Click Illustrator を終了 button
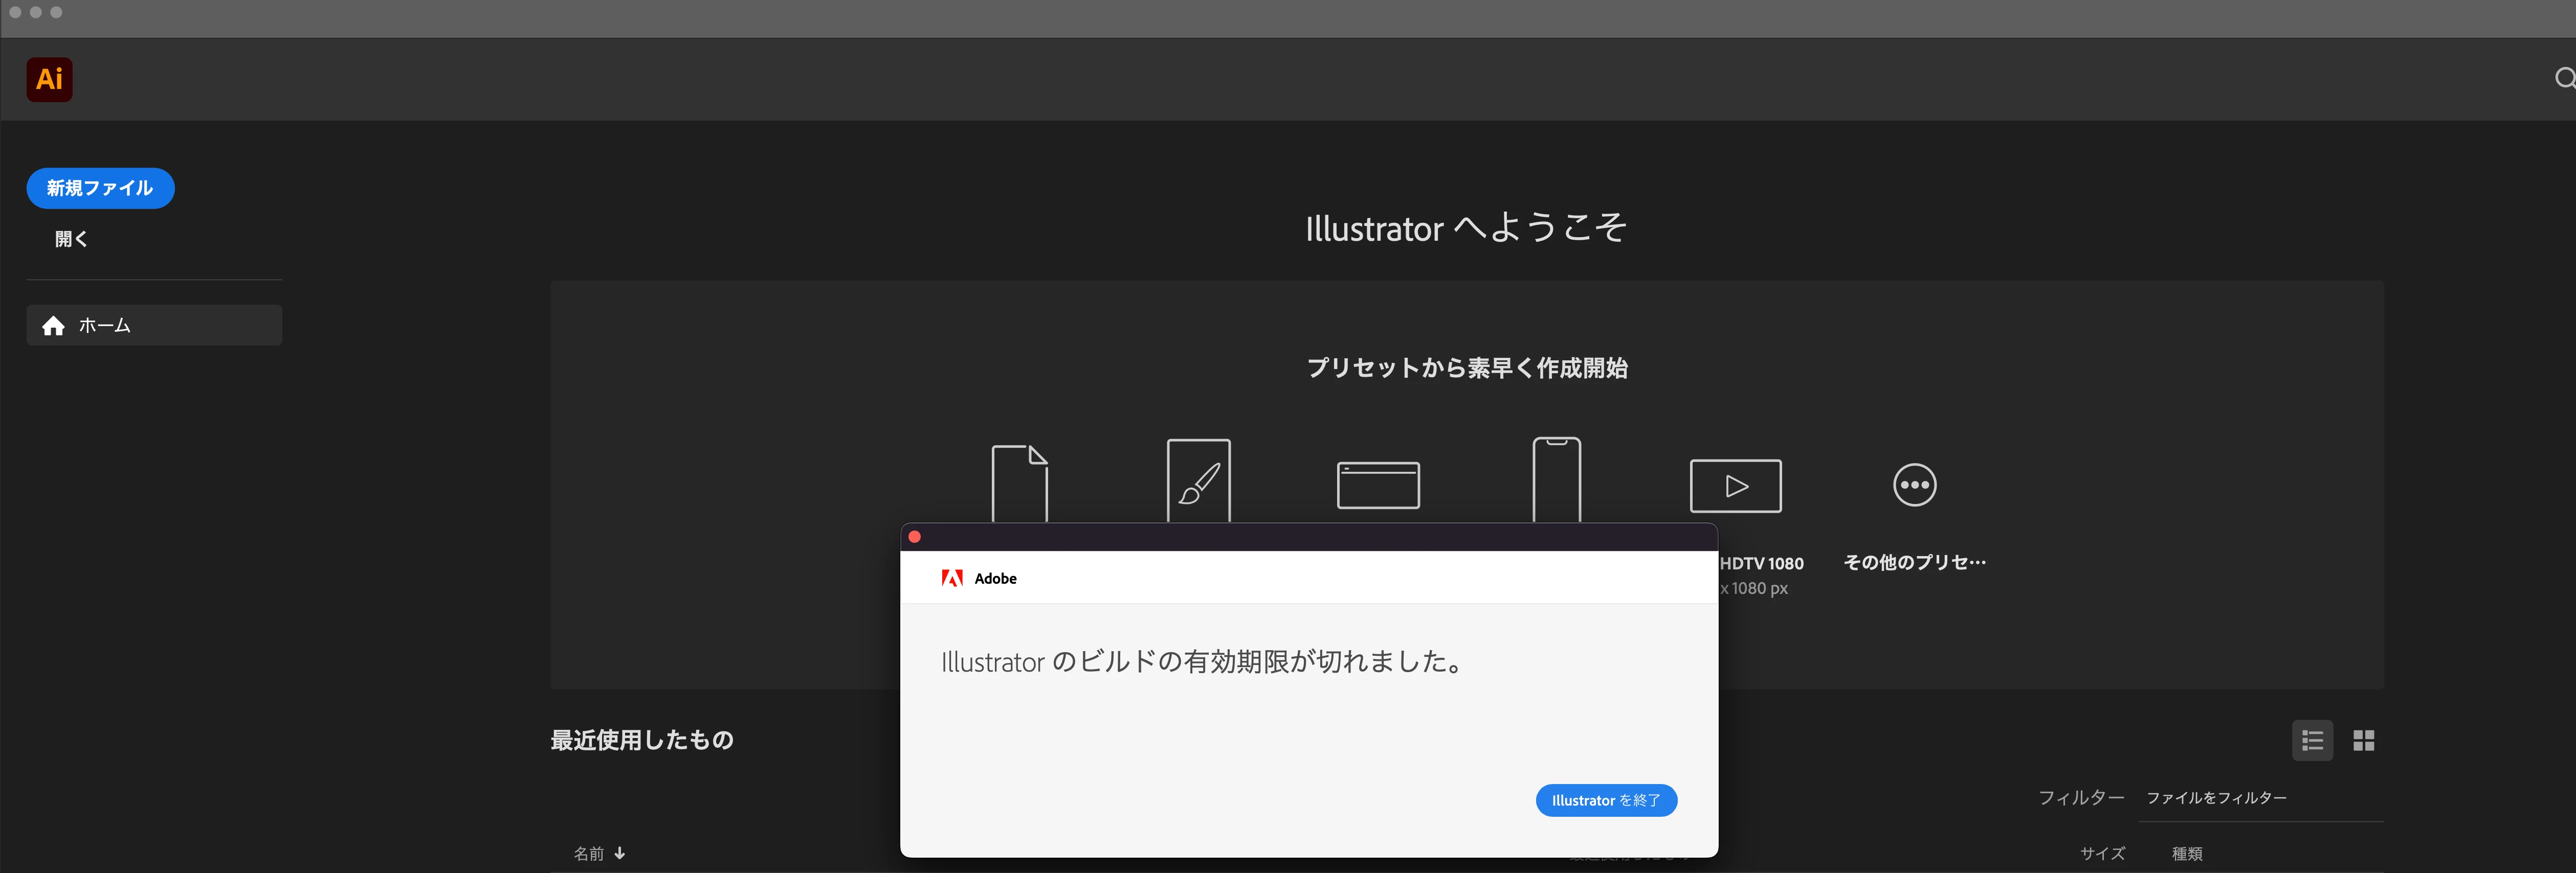2576x873 pixels. 1605,800
